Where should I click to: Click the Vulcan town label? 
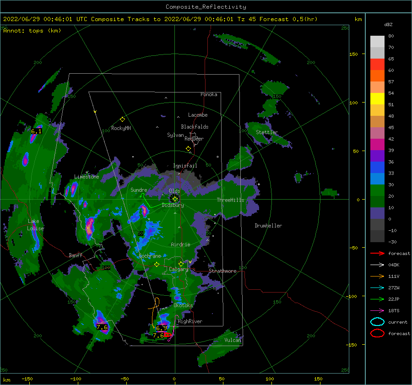pyautogui.click(x=233, y=340)
